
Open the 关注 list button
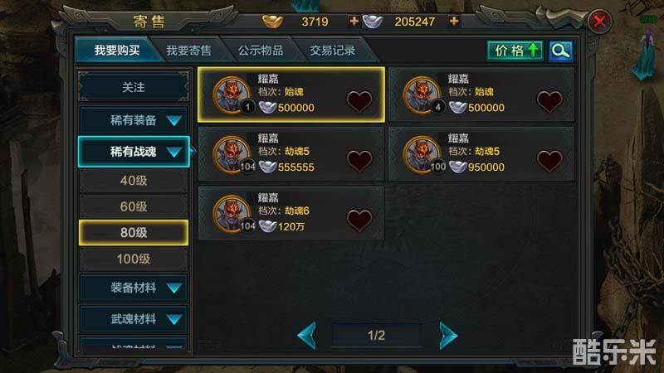tap(134, 87)
